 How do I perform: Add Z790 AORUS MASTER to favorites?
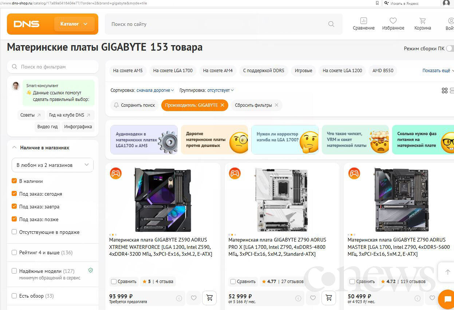tap(432, 298)
